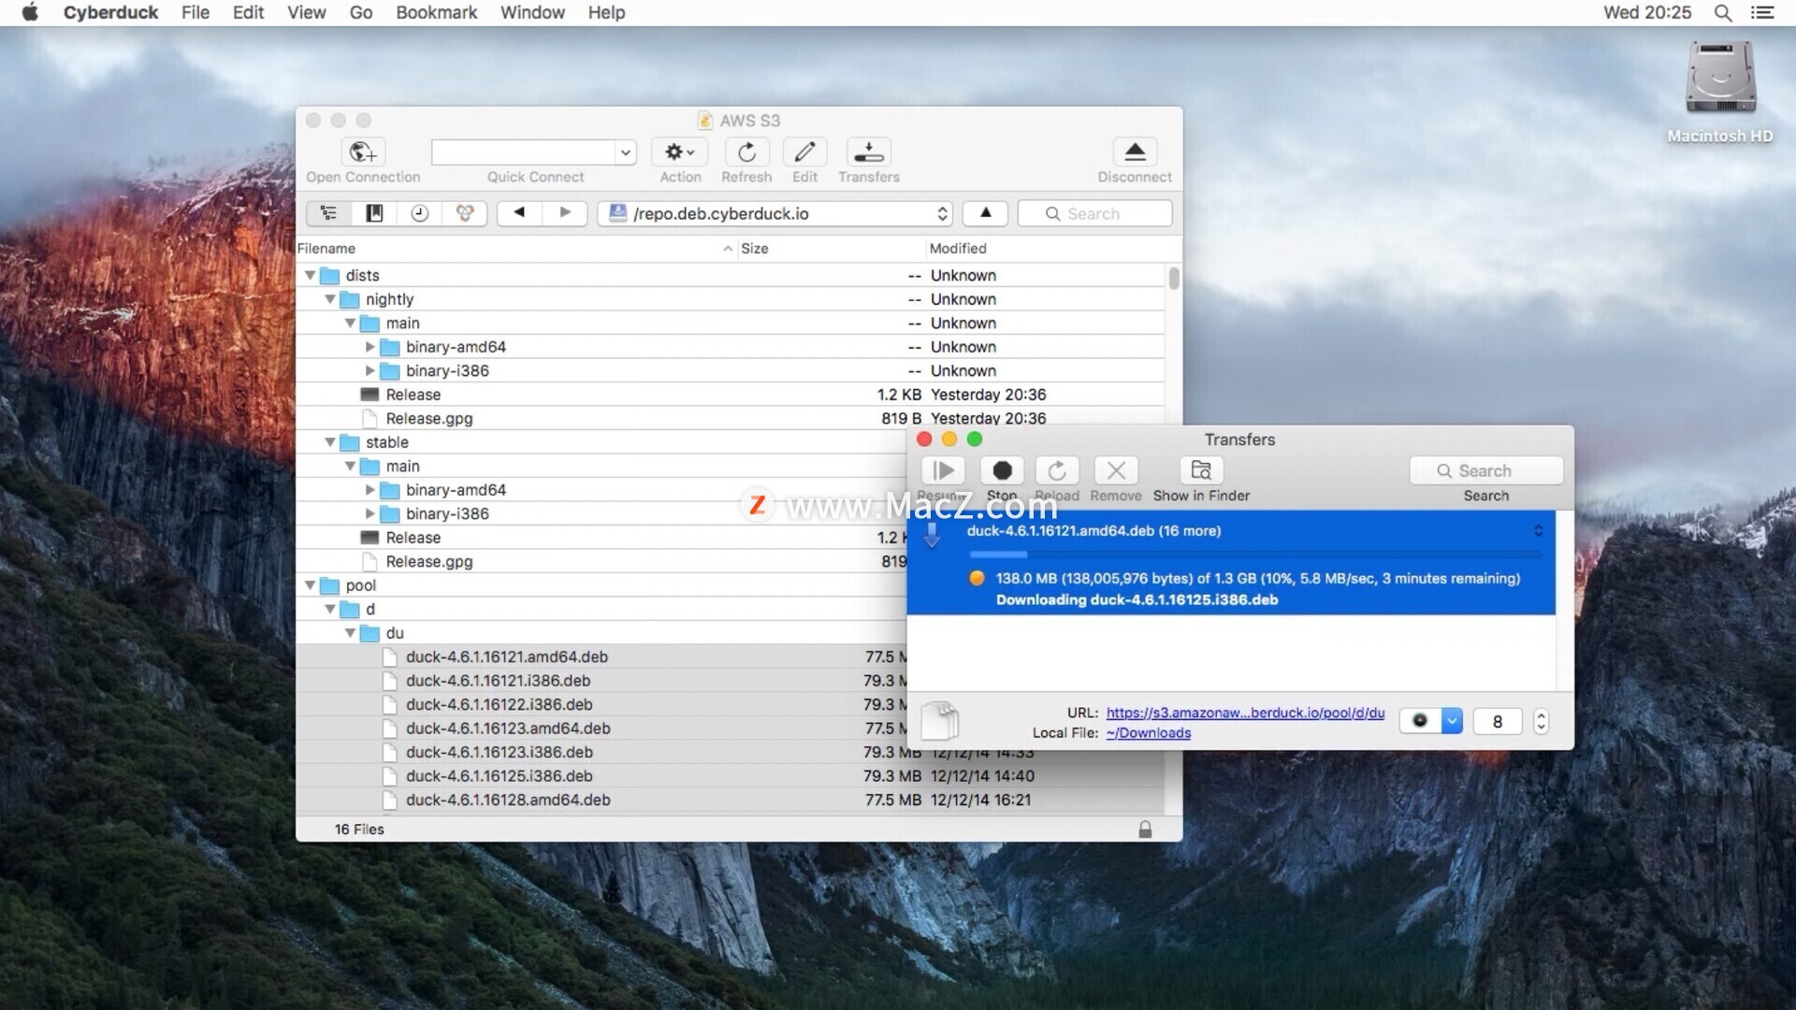
Task: Open the Action gear menu
Action: [x=680, y=151]
